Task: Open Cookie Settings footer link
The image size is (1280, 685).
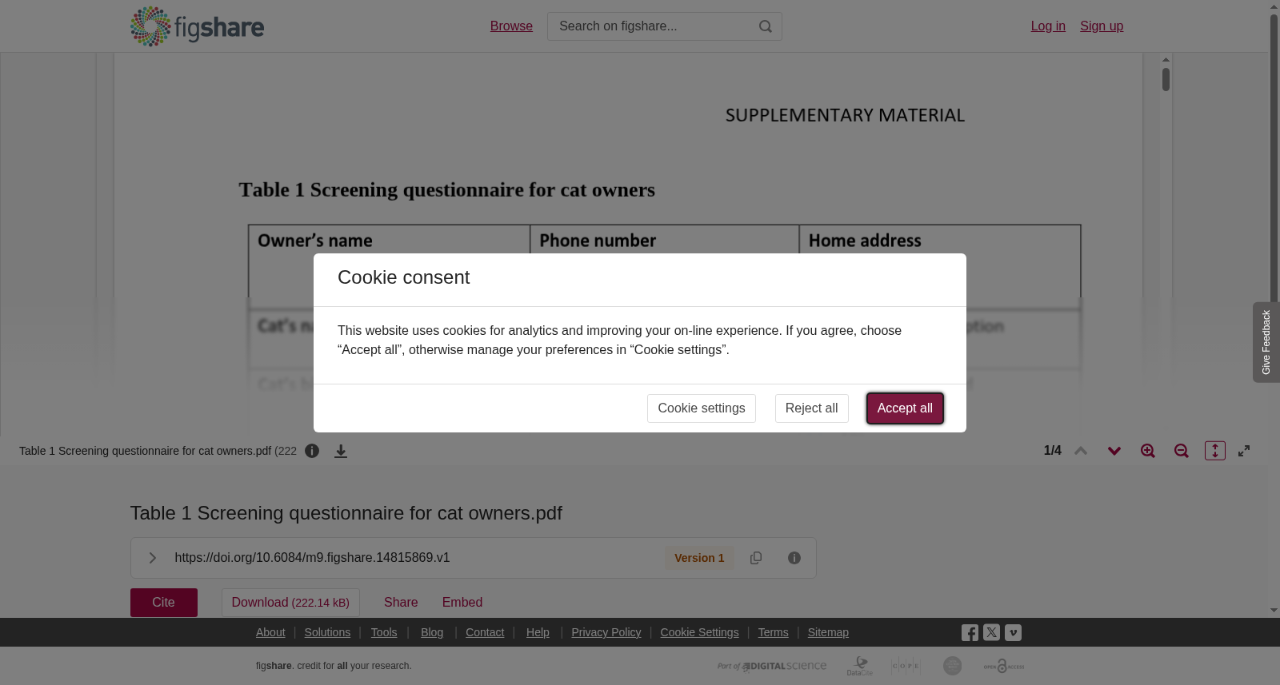Action: (x=699, y=632)
